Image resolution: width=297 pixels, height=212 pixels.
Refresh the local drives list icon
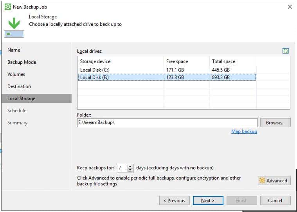click(285, 51)
